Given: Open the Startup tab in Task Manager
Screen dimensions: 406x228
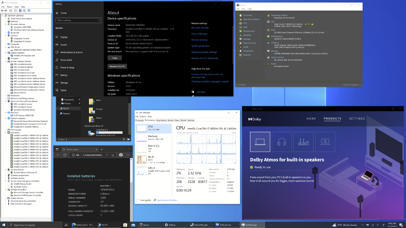Looking at the screenshot, I should pyautogui.click(x=171, y=120).
